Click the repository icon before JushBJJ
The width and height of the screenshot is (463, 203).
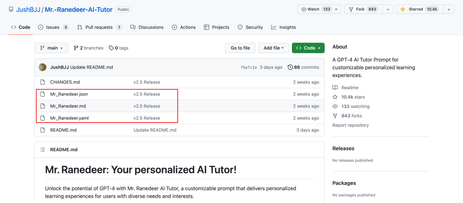click(x=11, y=9)
